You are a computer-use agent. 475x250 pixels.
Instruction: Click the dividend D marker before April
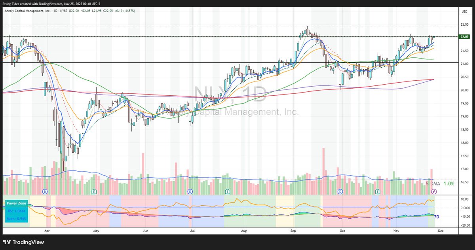[x=45, y=191]
